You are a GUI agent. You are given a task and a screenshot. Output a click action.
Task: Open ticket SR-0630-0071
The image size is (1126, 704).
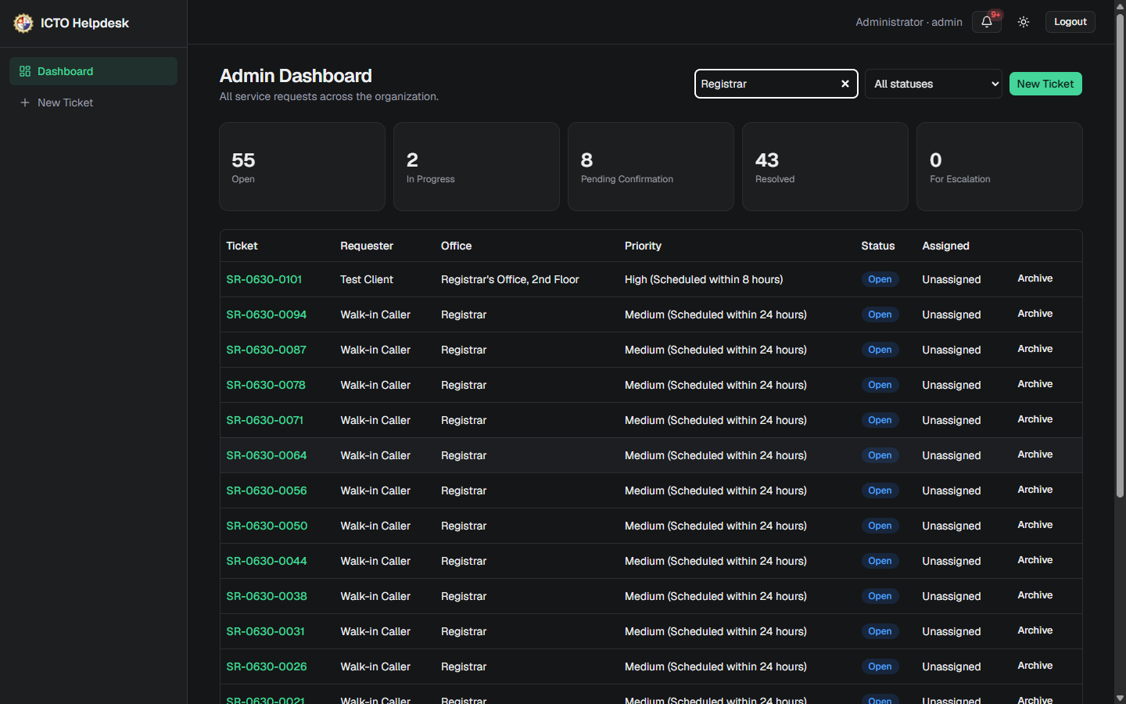coord(265,420)
